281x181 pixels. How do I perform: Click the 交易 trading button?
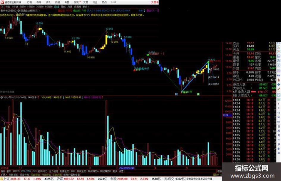tap(155, 2)
